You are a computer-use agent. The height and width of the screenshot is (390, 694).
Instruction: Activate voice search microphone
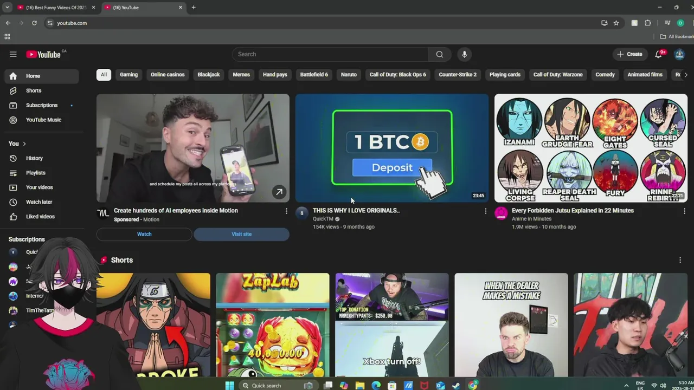point(464,54)
